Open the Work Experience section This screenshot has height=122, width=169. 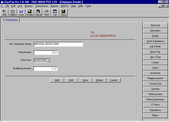tap(155, 41)
